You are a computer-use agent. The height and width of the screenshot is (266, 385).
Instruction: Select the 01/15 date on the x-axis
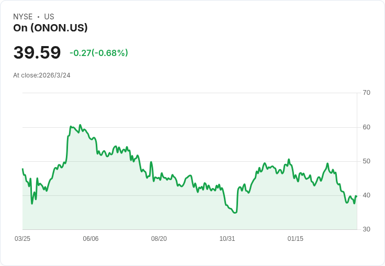click(x=296, y=239)
